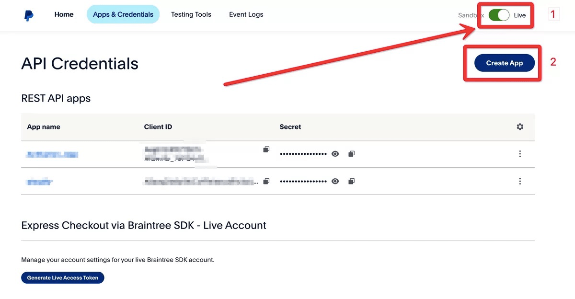Open the first app's options menu

[520, 153]
